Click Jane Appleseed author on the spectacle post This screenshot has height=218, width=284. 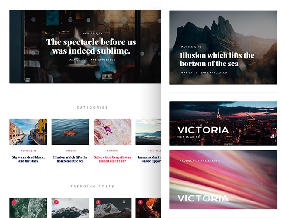click(x=103, y=60)
